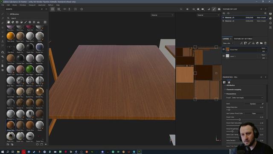The height and width of the screenshot is (154, 273).
Task: Open the Viewport menu
Action: pos(32,5)
